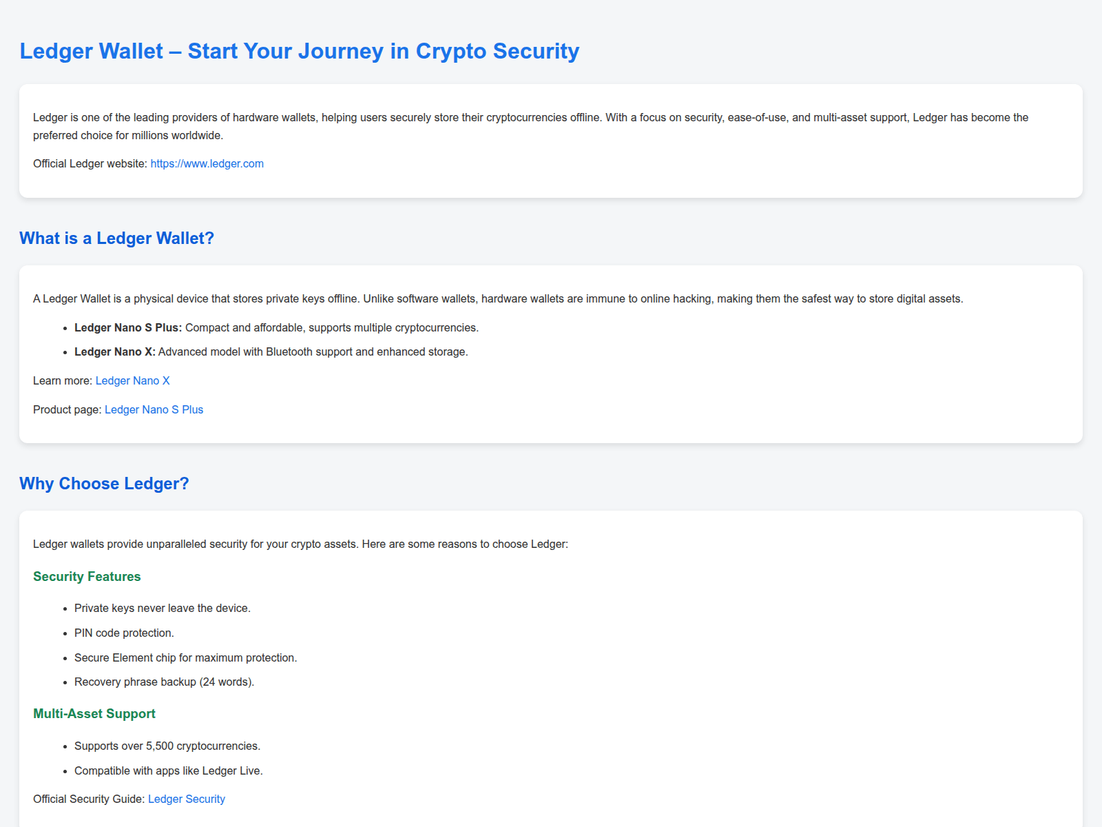Click the "Why Choose Ledger?" heading
Screen dimensions: 1102x827
tap(104, 484)
